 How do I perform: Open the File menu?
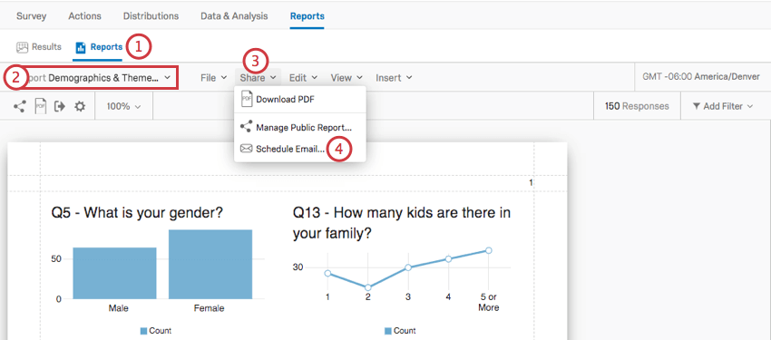[x=213, y=78]
